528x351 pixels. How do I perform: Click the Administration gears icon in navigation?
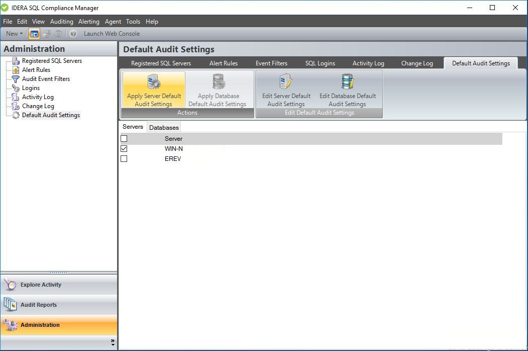point(10,325)
